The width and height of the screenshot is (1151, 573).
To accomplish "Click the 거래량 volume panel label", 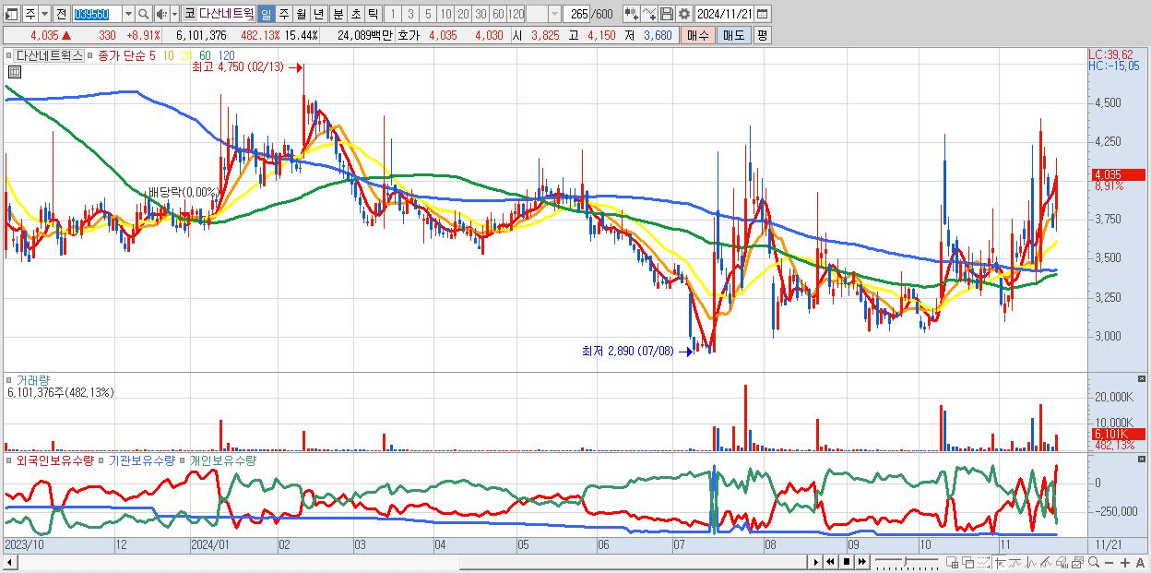I will (x=32, y=379).
